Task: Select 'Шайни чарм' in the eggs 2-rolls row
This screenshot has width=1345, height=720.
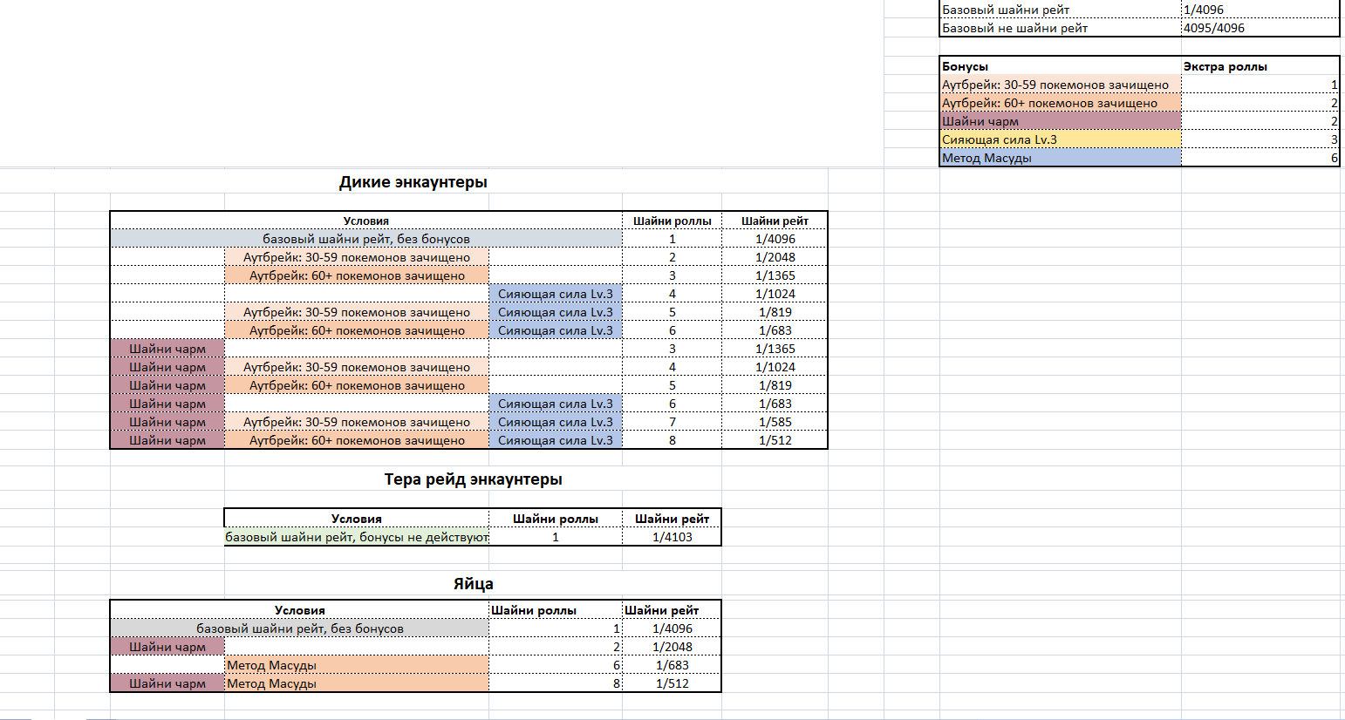Action: click(167, 647)
